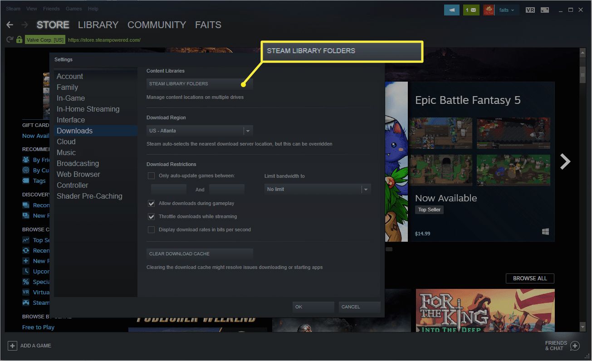The height and width of the screenshot is (361, 592).
Task: Select In-Home Streaming settings category
Action: [96, 109]
